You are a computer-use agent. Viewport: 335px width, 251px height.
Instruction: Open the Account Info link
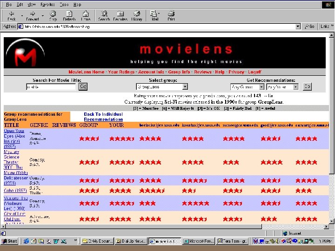(x=151, y=72)
